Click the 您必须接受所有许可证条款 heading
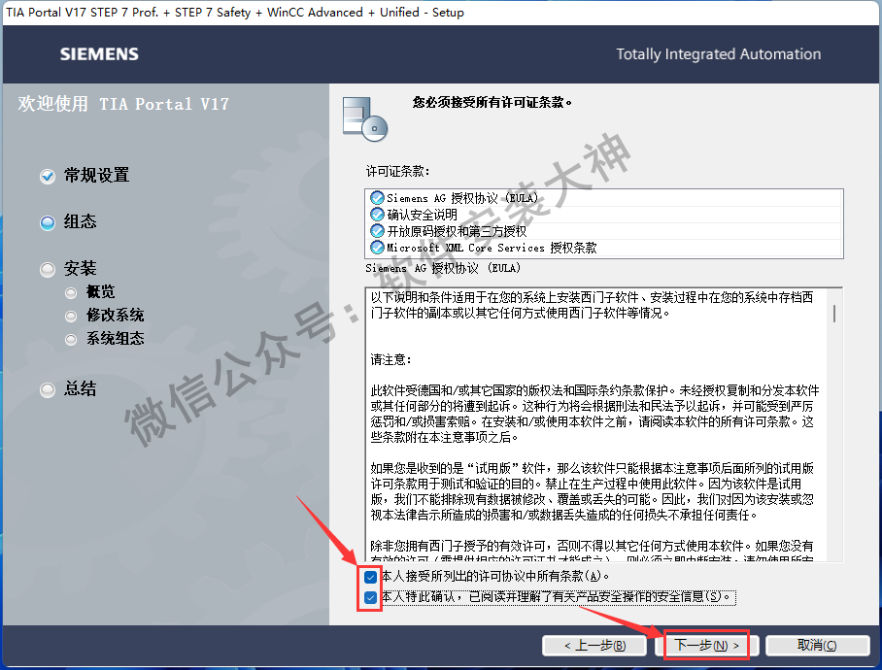This screenshot has width=882, height=670. [492, 102]
